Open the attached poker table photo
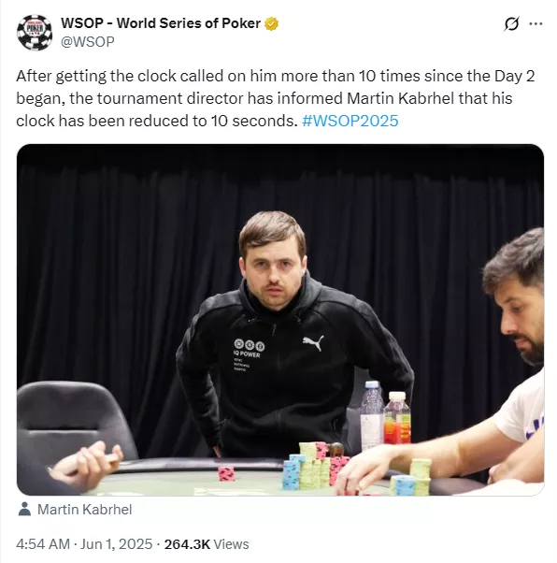 280,320
